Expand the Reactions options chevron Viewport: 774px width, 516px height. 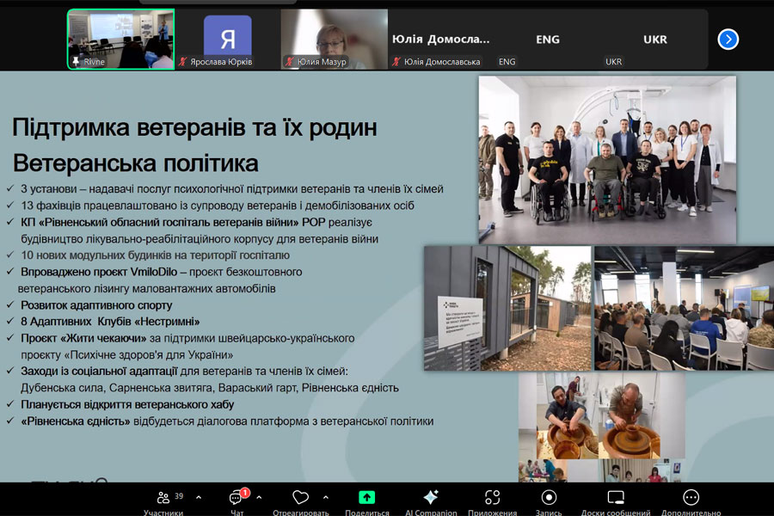click(325, 497)
